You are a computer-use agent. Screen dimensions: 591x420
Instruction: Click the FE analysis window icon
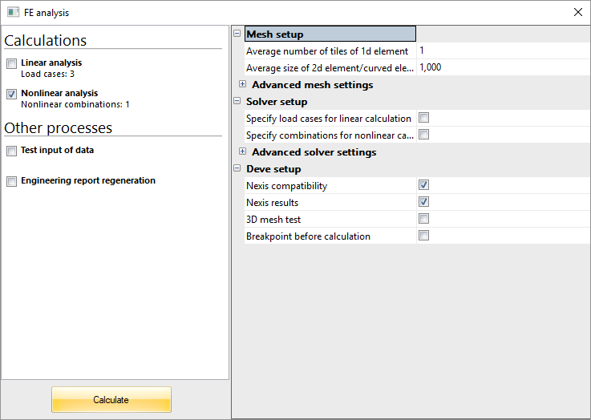click(x=13, y=12)
